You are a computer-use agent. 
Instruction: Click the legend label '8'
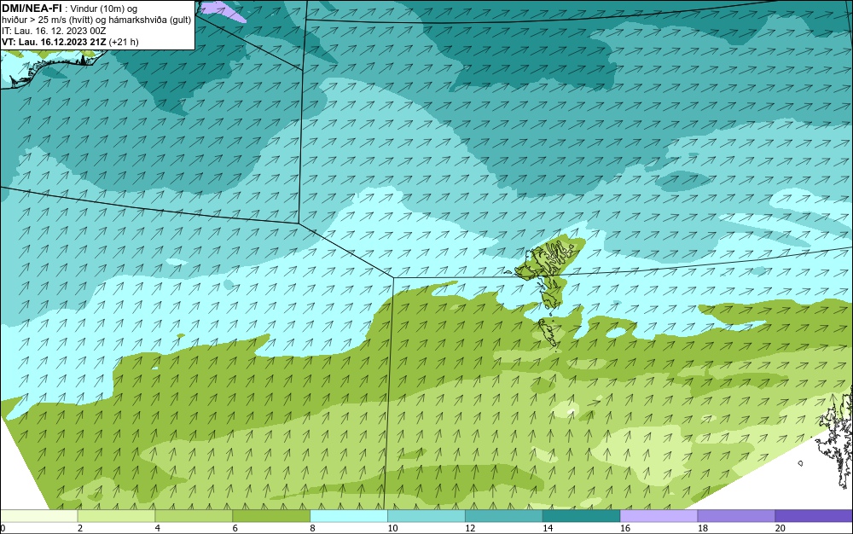(313, 528)
